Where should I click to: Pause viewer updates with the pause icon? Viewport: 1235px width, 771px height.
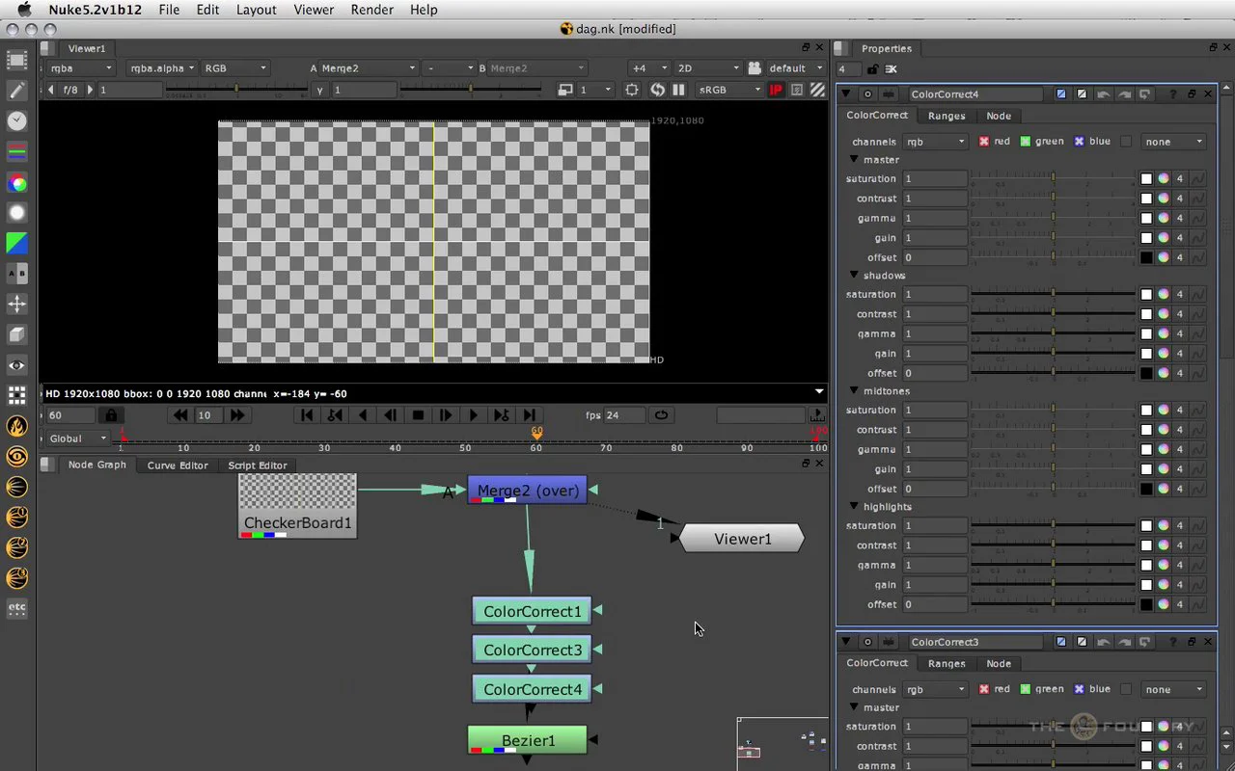[x=678, y=90]
